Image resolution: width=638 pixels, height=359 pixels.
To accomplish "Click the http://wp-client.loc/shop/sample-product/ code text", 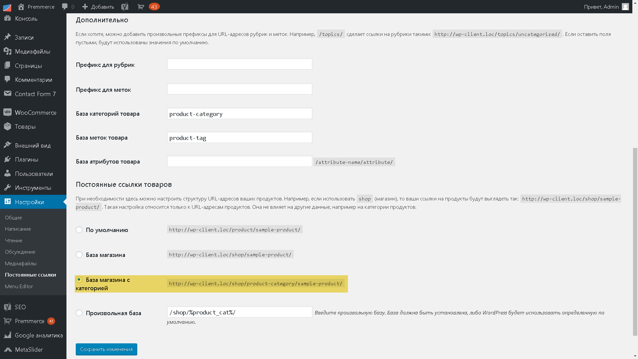I will (x=230, y=254).
